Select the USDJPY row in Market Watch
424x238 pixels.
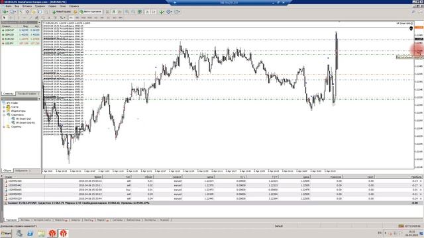21,43
